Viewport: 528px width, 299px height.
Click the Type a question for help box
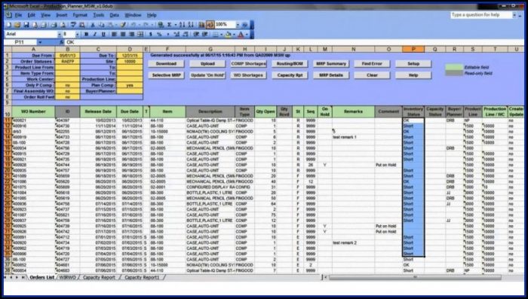(x=481, y=15)
